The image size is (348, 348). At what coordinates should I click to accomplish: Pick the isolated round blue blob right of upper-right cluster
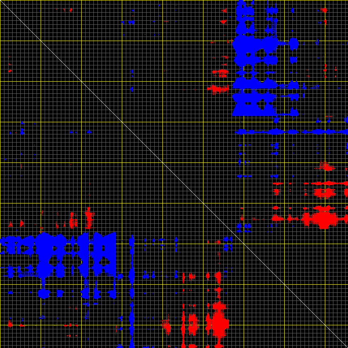pos(294,43)
